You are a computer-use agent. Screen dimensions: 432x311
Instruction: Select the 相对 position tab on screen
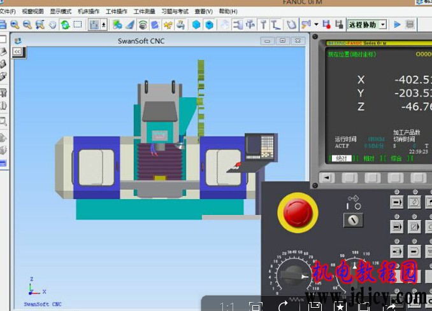(x=369, y=158)
